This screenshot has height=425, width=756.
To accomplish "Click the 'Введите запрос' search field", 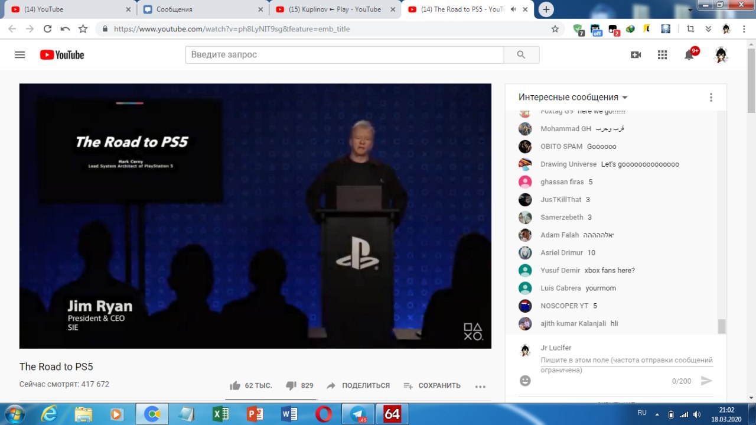I will [x=345, y=54].
